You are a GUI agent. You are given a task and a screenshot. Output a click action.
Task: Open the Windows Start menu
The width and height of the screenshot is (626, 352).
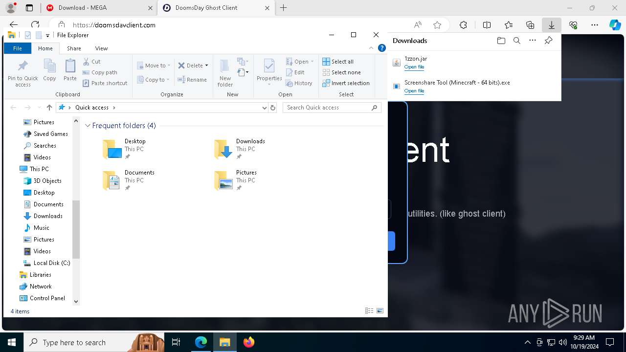[x=12, y=342]
